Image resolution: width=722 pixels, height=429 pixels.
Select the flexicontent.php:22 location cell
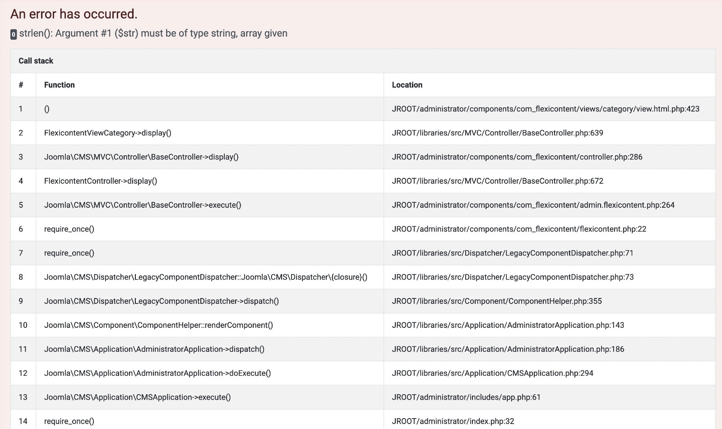[518, 229]
